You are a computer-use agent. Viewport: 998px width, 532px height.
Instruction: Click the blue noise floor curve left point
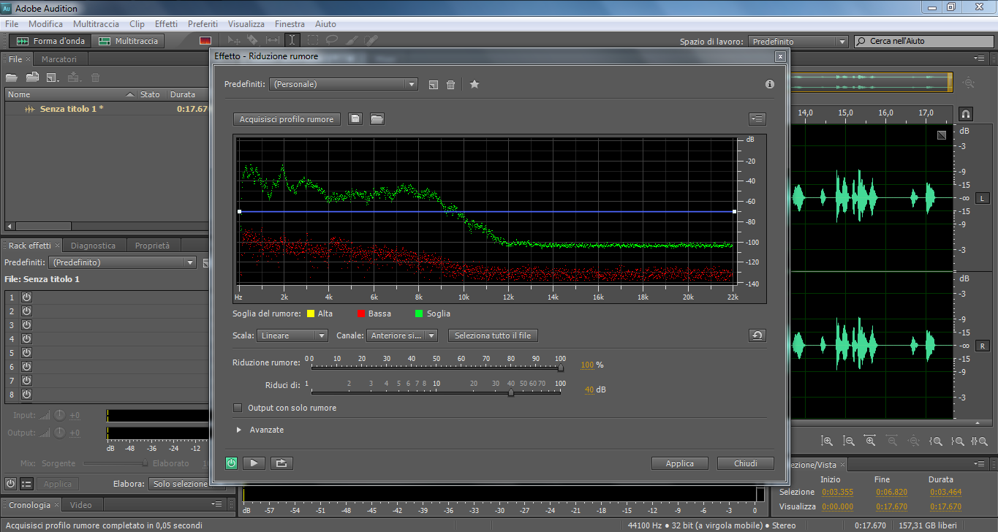239,212
